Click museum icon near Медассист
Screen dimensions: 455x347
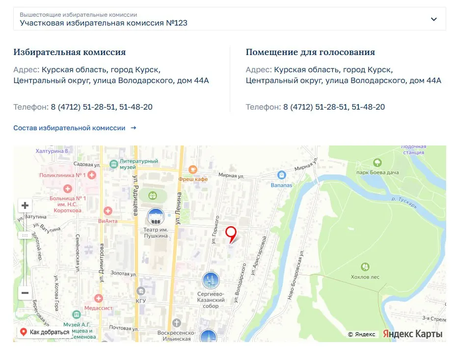pyautogui.click(x=76, y=315)
